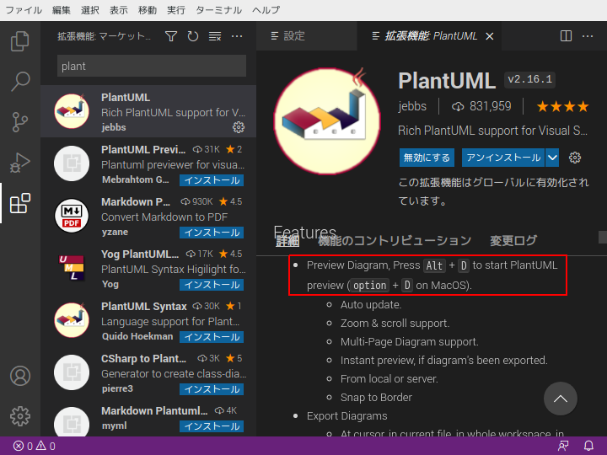Image resolution: width=607 pixels, height=455 pixels.
Task: Refresh the extensions list
Action: [x=193, y=36]
